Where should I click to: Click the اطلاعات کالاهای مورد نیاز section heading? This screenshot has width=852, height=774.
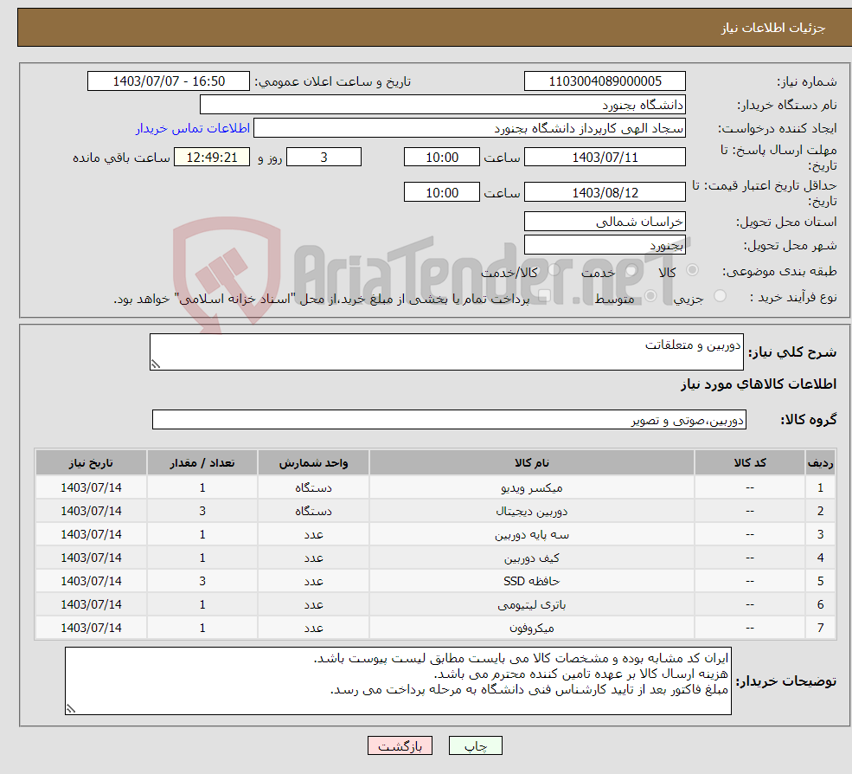click(x=759, y=384)
